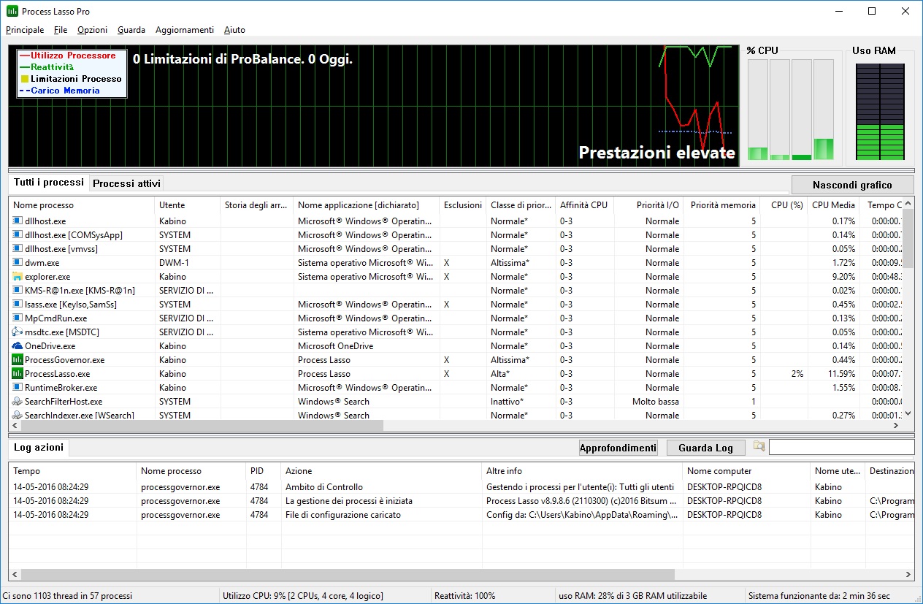The image size is (923, 604).
Task: Click process list horizontal scrollbar right arrow
Action: 896,426
